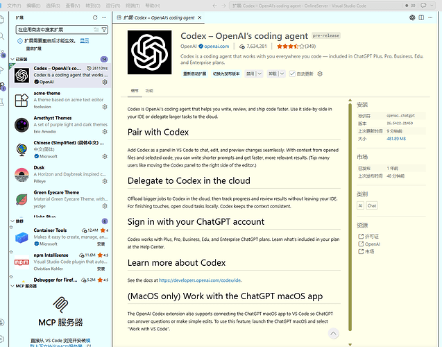Open the Run menu
Viewport: 442px width, 347px height.
(x=113, y=6)
